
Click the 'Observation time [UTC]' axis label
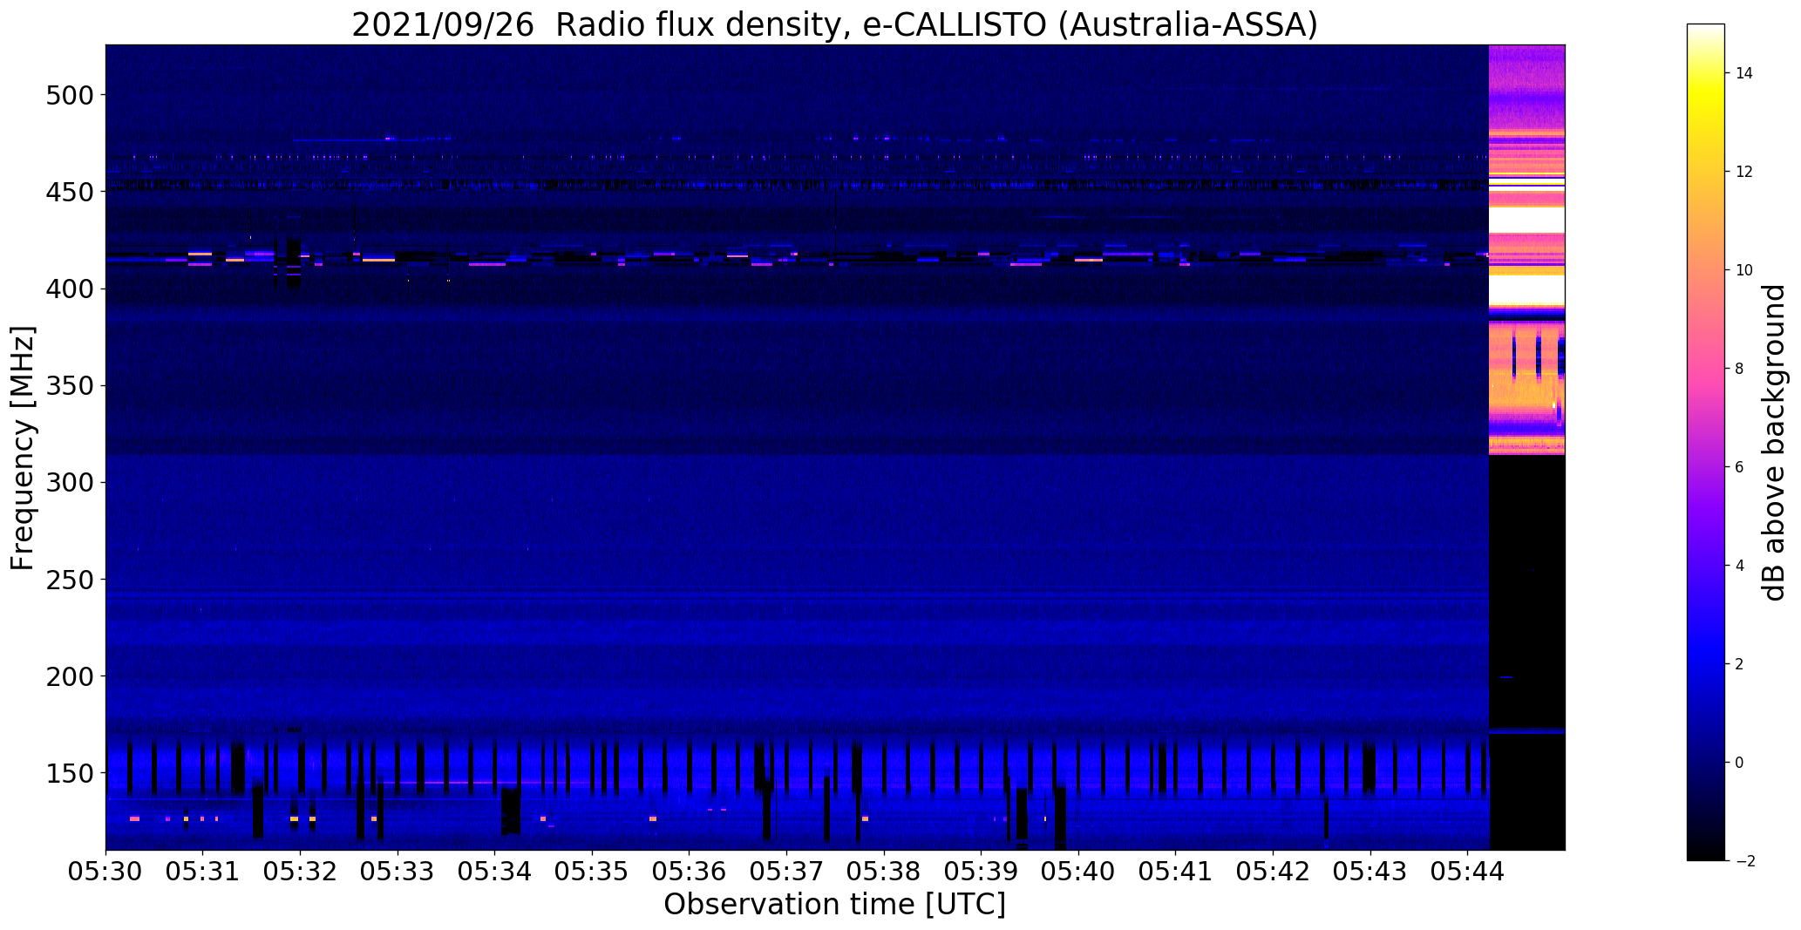click(834, 904)
